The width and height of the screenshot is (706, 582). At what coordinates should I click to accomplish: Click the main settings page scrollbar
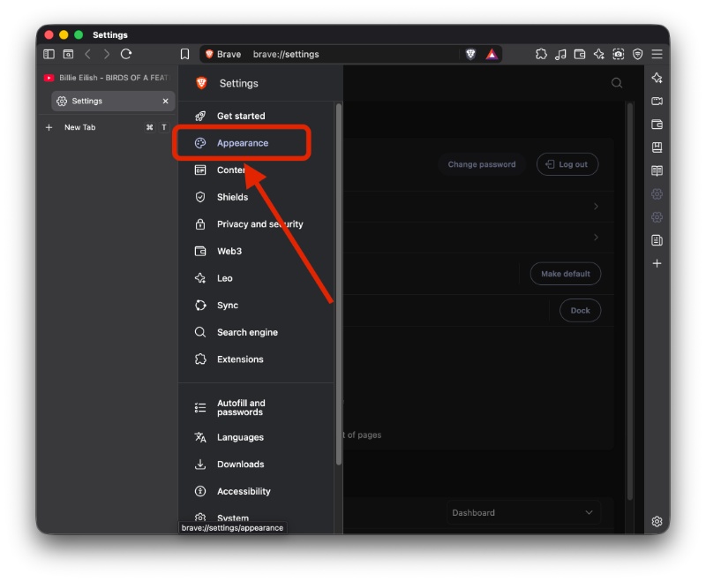630,301
